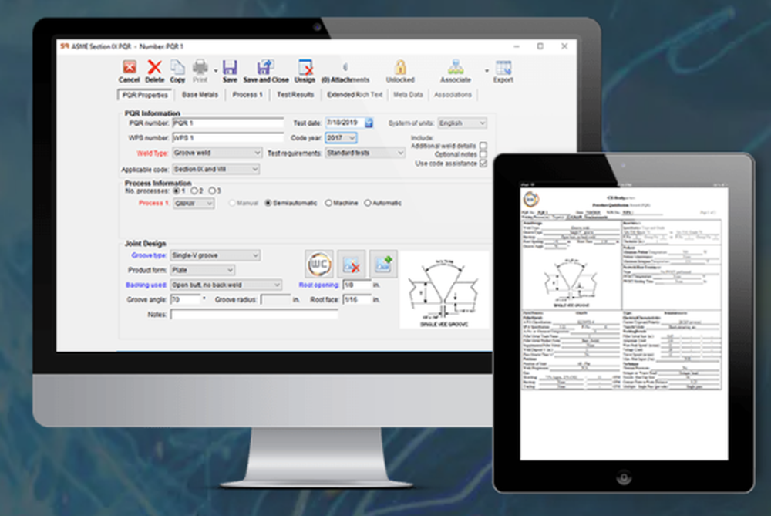Switch to the Base Metals tab
This screenshot has width=771, height=516.
click(x=200, y=94)
